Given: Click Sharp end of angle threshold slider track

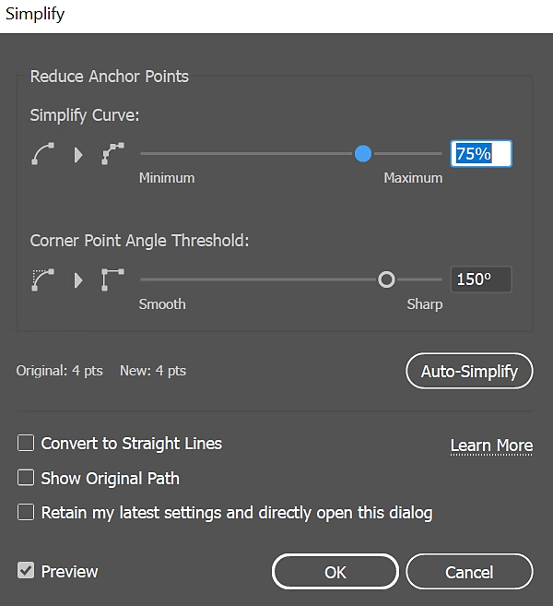Looking at the screenshot, I should [440, 279].
